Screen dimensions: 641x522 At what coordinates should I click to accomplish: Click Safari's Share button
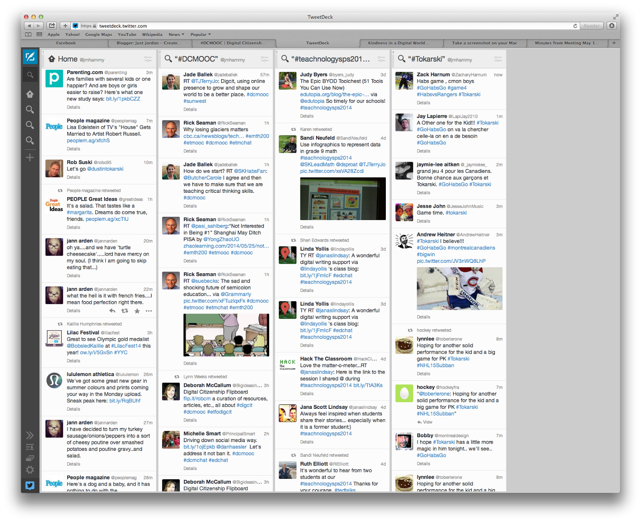[x=52, y=26]
